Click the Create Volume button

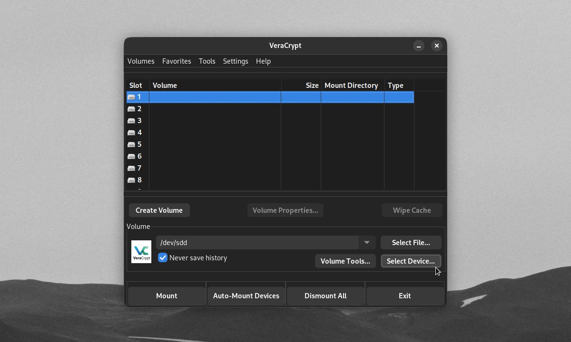click(x=159, y=210)
